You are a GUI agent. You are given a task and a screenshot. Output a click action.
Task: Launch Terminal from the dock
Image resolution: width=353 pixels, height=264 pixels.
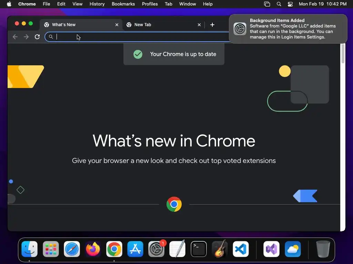199,249
